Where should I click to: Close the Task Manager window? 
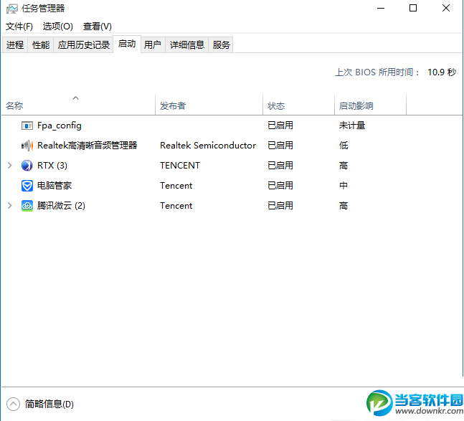(446, 9)
